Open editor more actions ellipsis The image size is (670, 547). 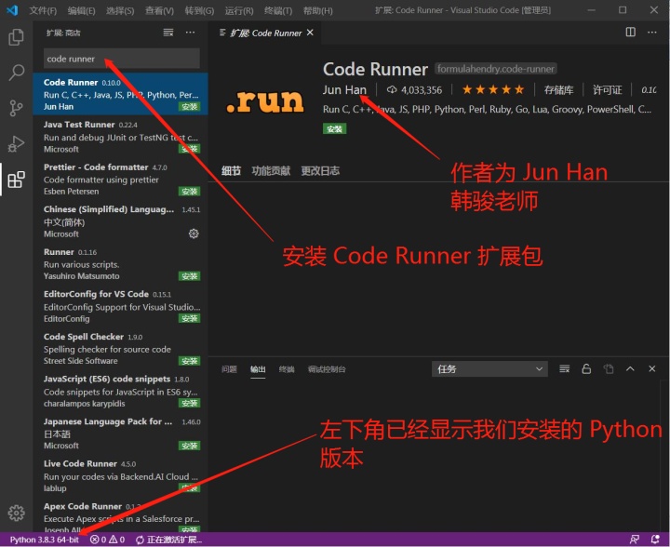[652, 33]
